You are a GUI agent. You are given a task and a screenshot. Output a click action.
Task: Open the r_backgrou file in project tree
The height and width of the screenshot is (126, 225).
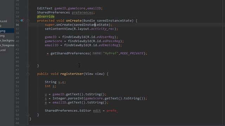pyautogui.click(x=7, y=41)
